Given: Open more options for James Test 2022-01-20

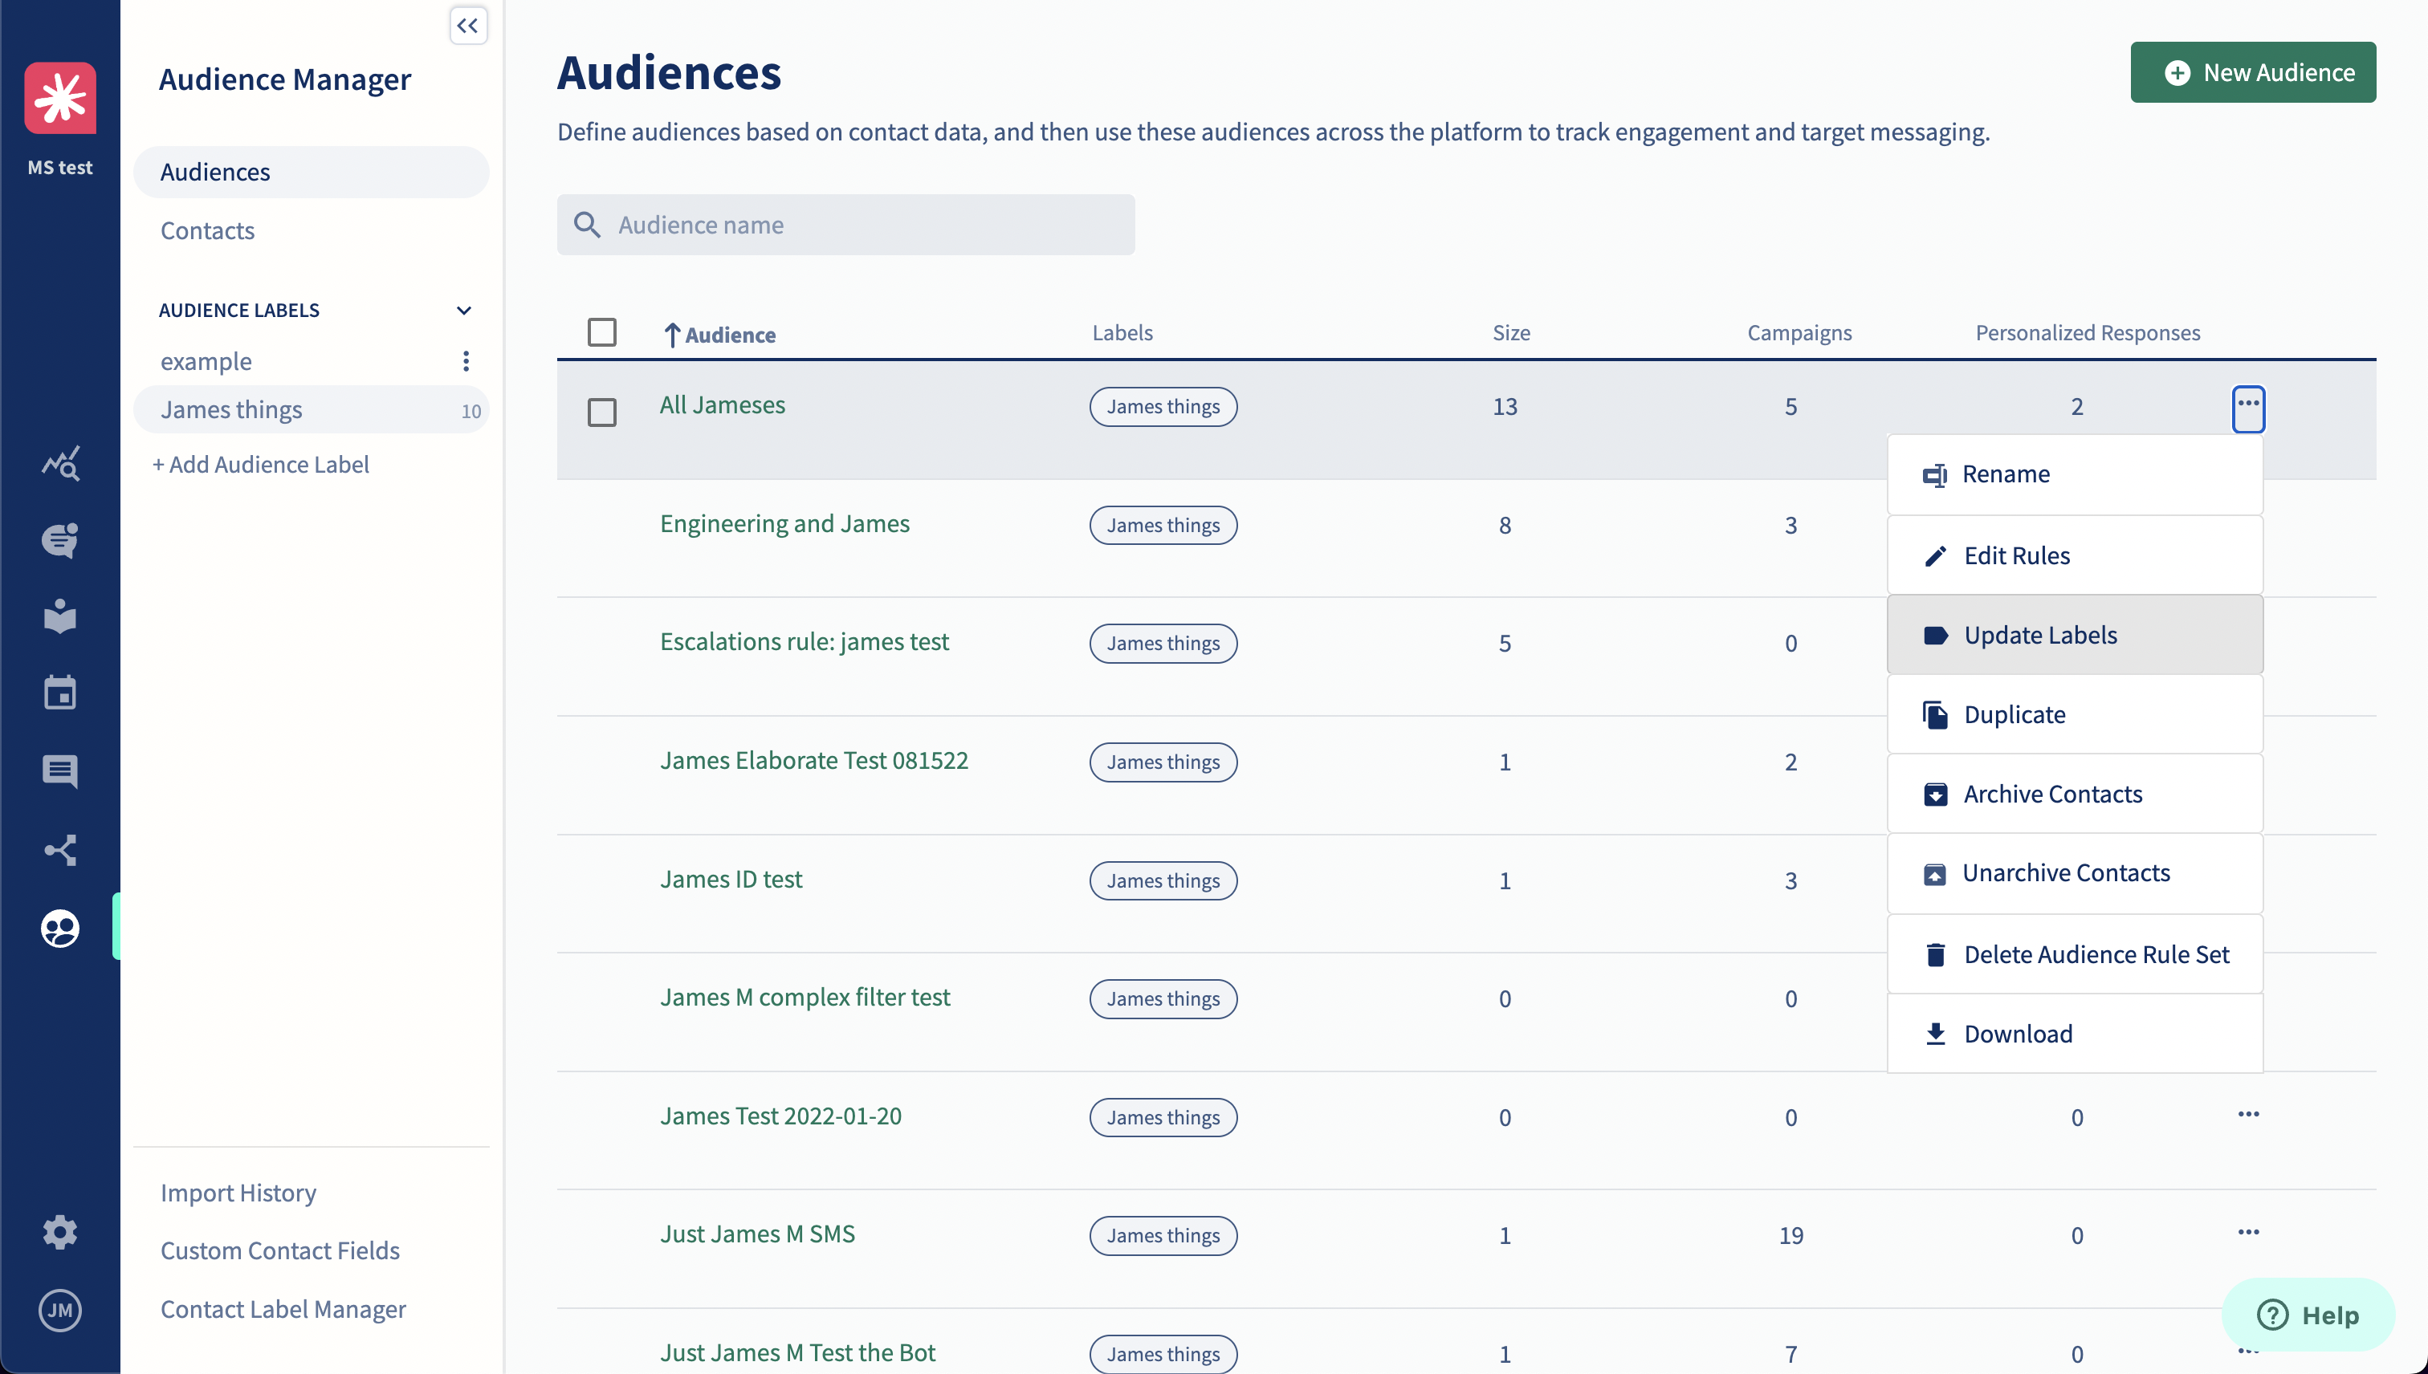Looking at the screenshot, I should tap(2247, 1115).
